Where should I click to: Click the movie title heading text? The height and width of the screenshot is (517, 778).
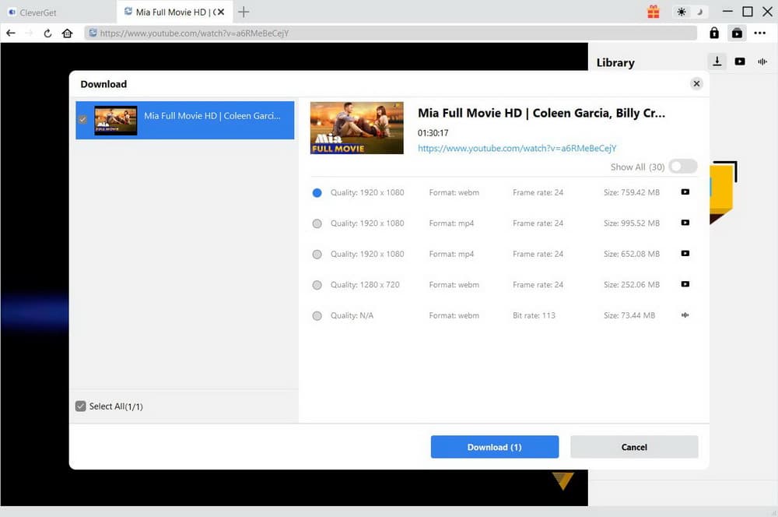541,113
